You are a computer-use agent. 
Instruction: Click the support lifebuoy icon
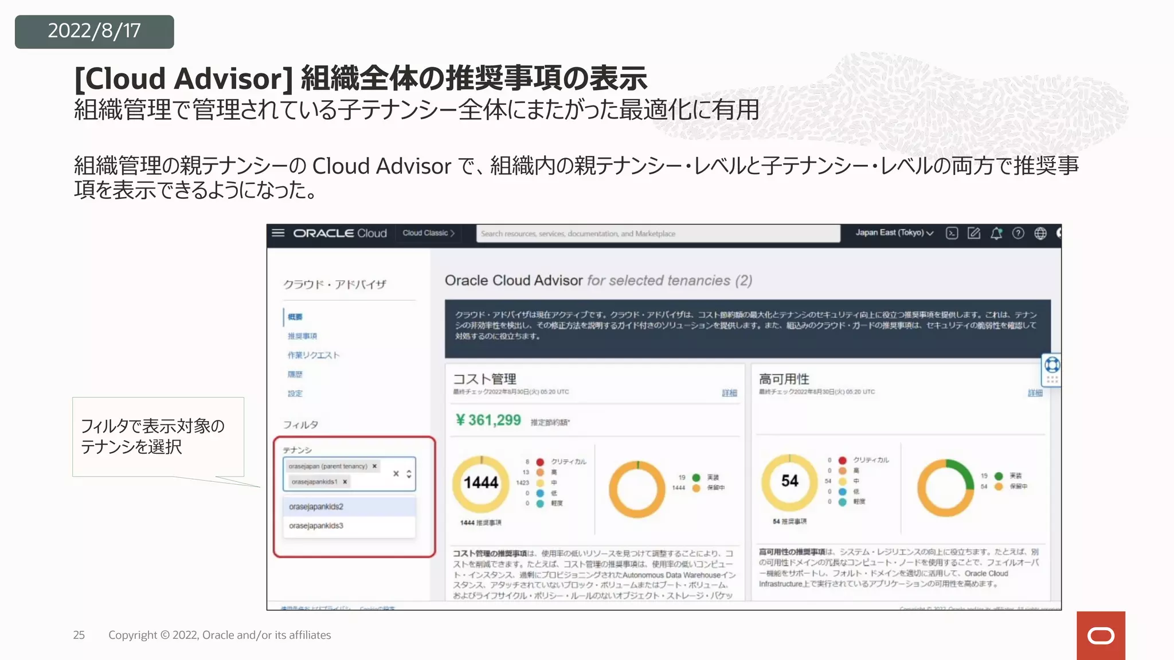(x=1052, y=365)
